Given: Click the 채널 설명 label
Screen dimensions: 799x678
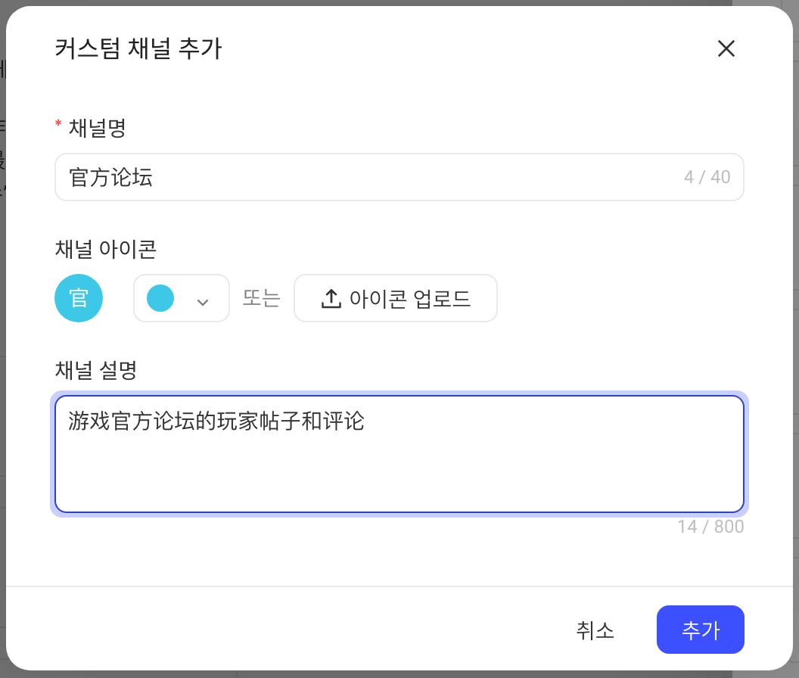Looking at the screenshot, I should click(x=96, y=370).
